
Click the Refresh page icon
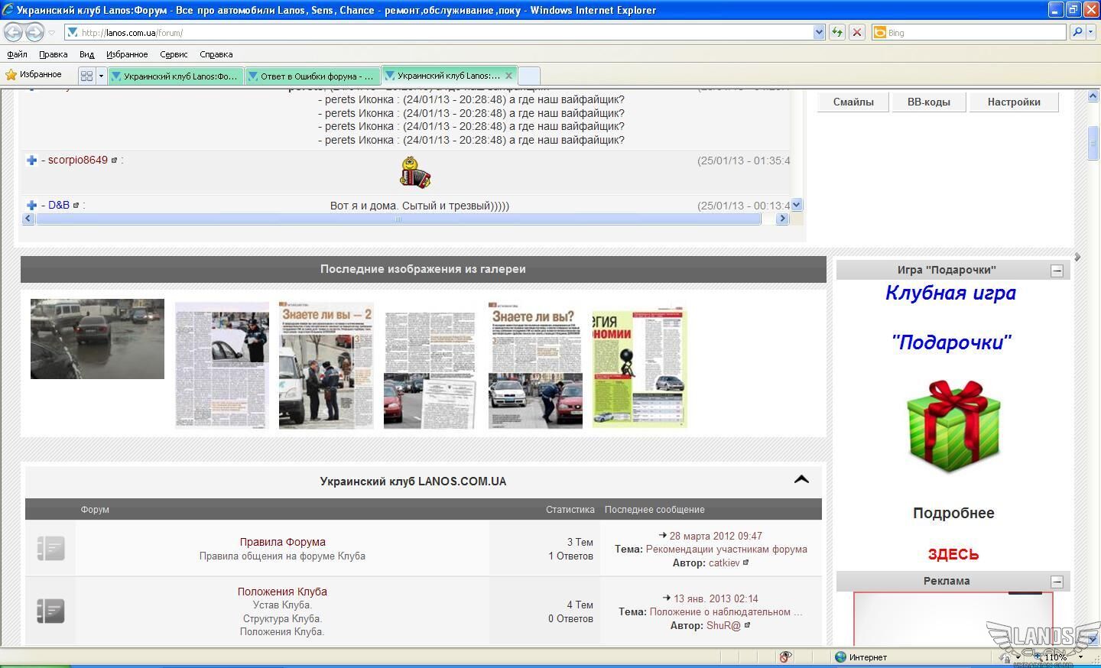[x=837, y=32]
